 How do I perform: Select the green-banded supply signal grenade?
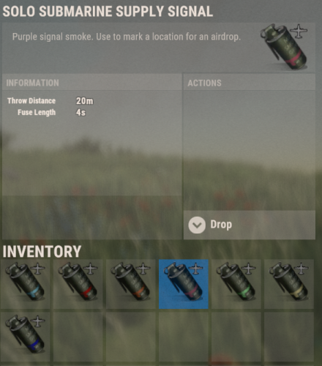[x=236, y=284]
